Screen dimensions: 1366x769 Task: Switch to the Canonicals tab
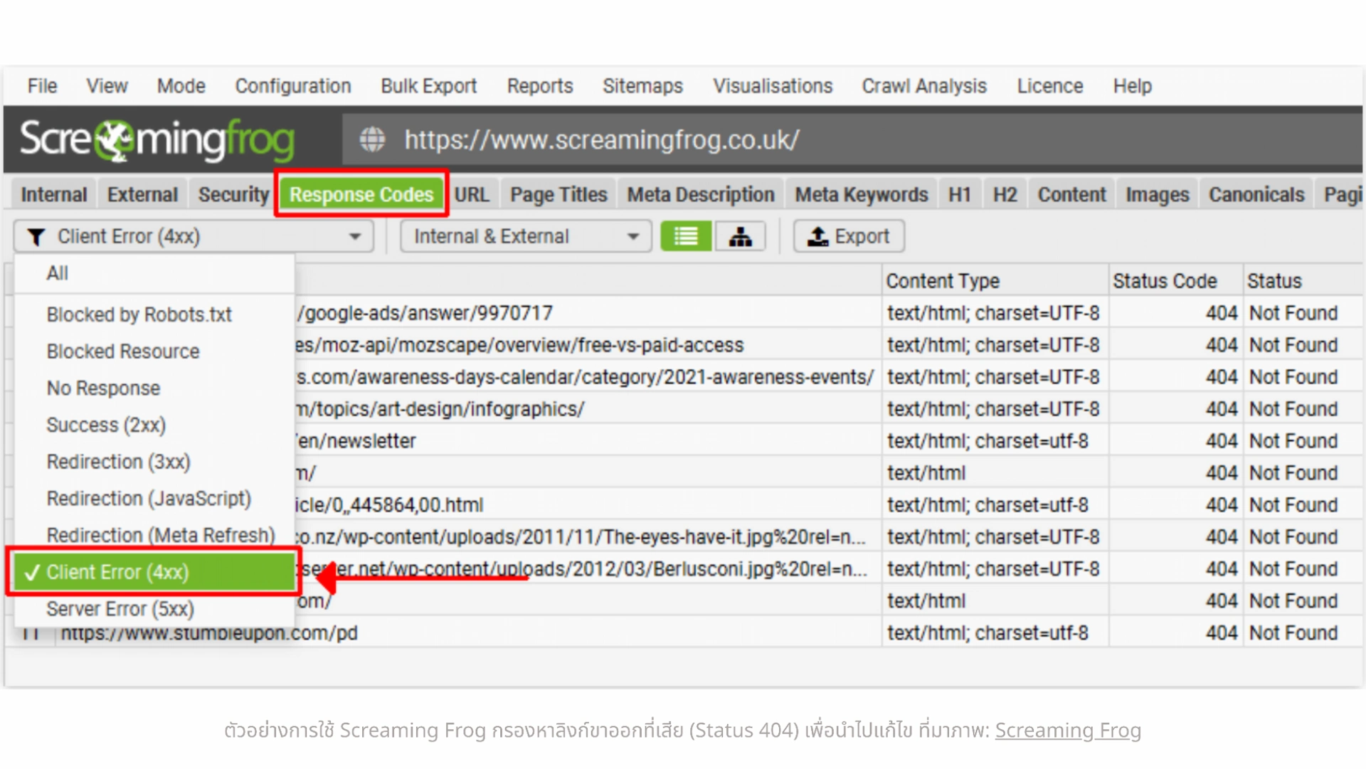coord(1256,194)
